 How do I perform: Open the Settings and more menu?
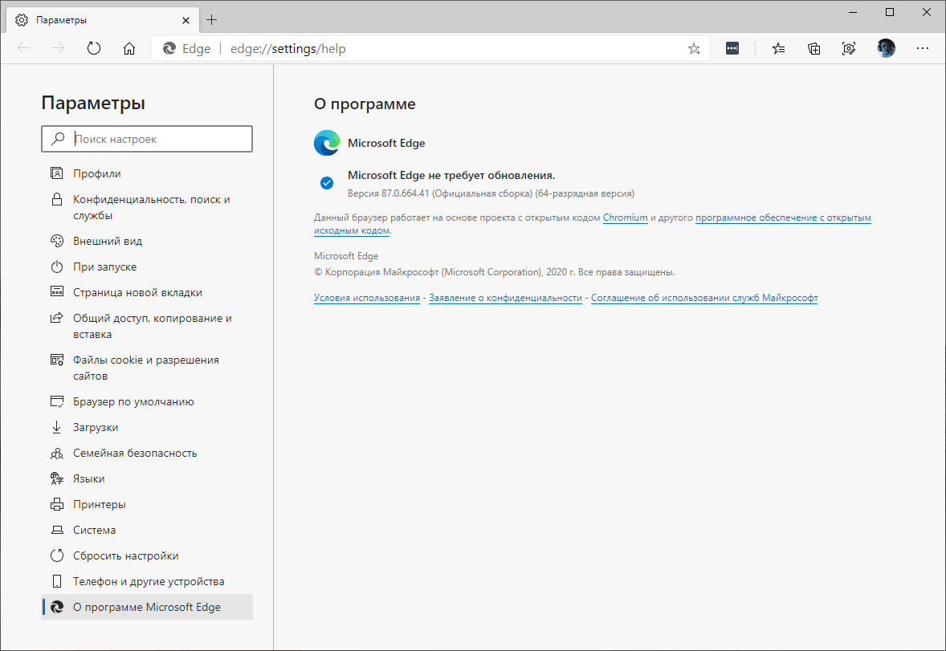coord(922,48)
